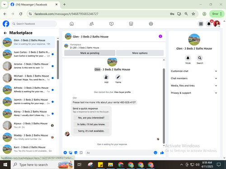This screenshot has height=169, width=226.
Task: Open the purple conversation info icon
Action: click(160, 37)
